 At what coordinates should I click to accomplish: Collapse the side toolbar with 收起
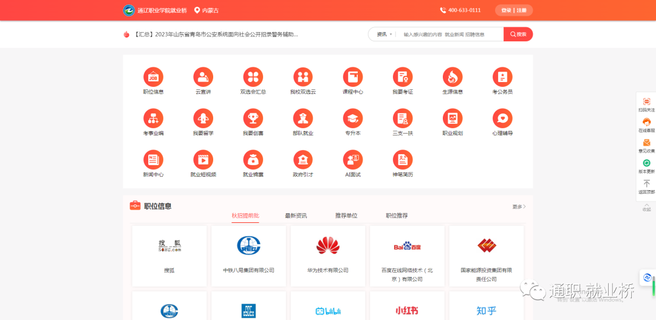(646, 207)
